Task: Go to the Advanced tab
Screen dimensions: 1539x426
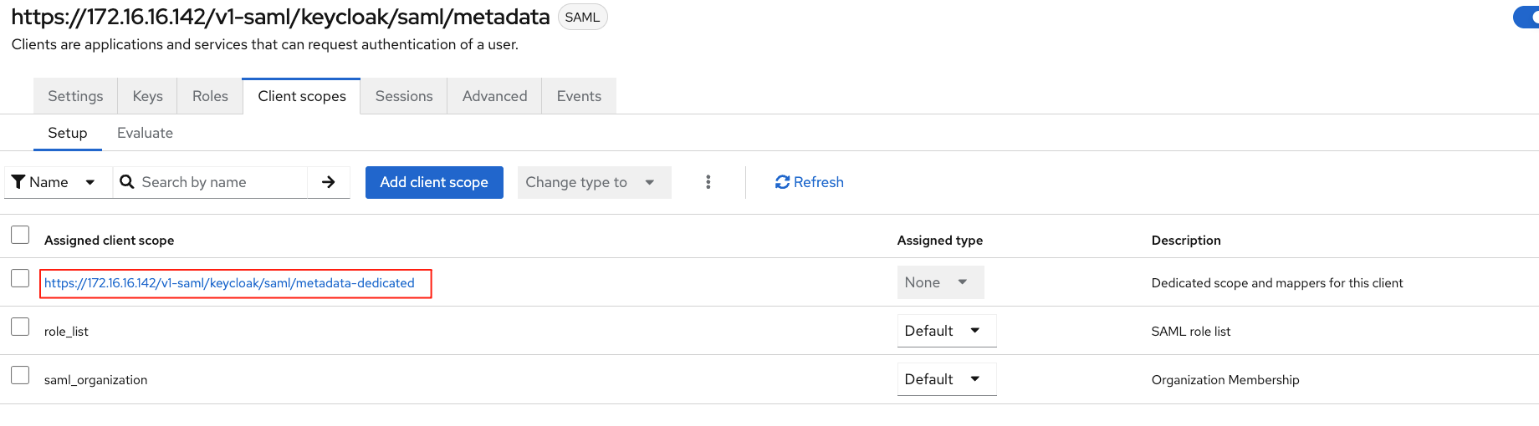Action: pos(494,96)
